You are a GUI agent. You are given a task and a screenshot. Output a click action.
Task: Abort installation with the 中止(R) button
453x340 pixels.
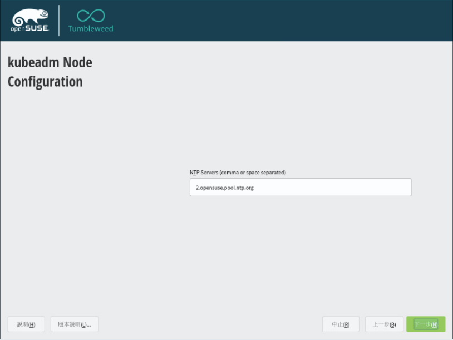tap(341, 324)
